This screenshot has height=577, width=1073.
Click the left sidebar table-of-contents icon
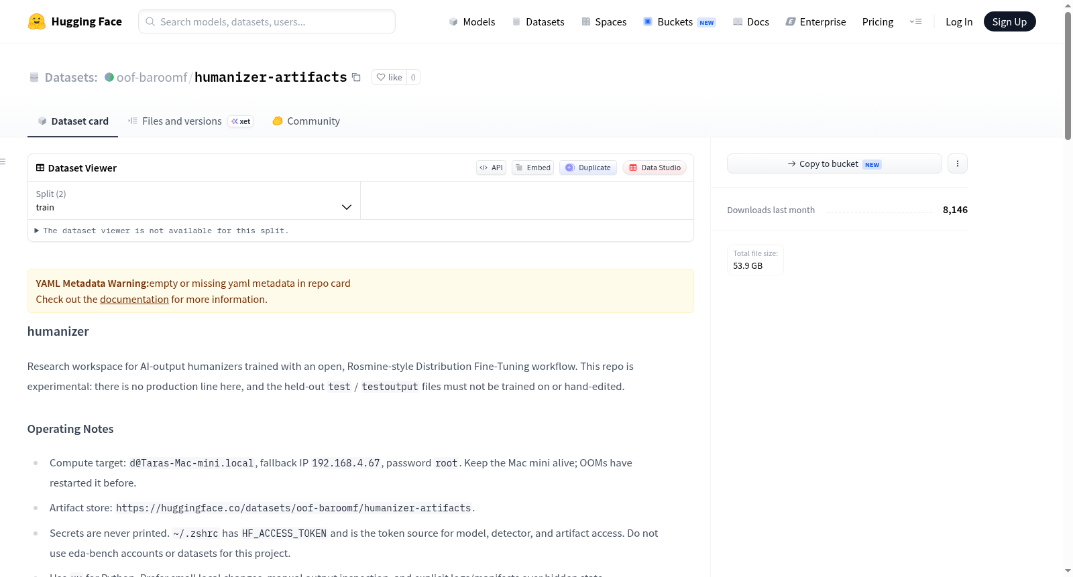click(3, 162)
